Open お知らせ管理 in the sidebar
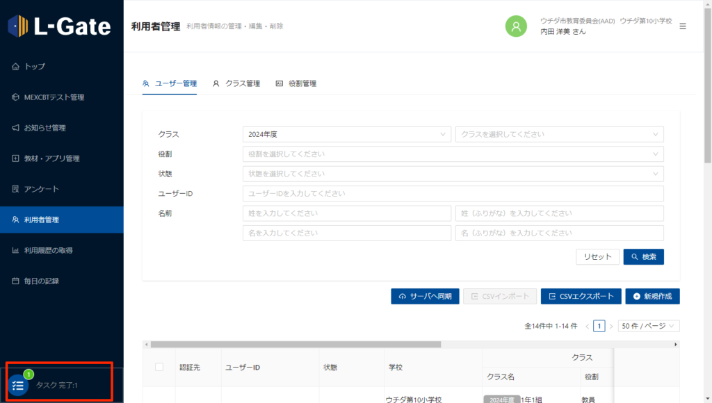This screenshot has width=712, height=403. tap(44, 128)
